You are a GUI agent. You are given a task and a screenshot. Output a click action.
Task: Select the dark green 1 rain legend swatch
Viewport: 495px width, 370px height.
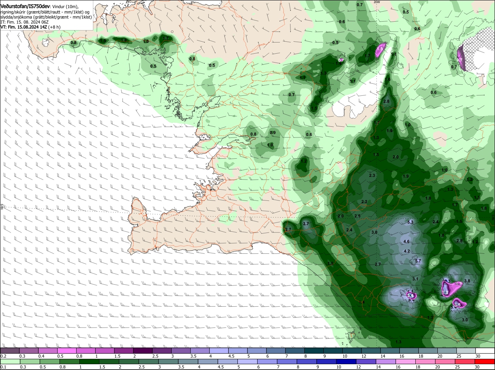89,362
